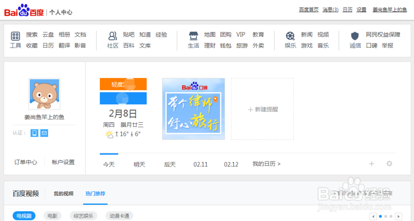Screen dimensions: 414x221
Task: Open the 理财 link
Action: (209, 45)
